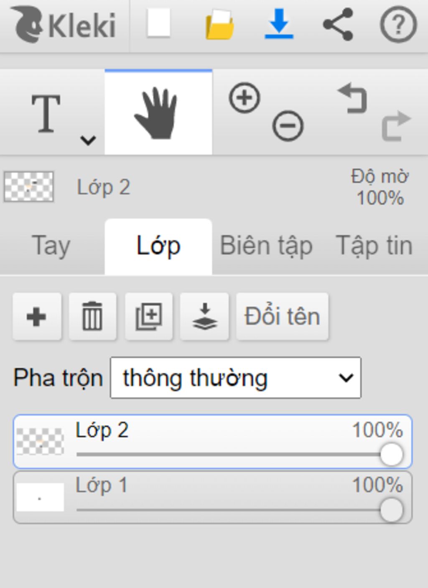Image resolution: width=428 pixels, height=588 pixels.
Task: Click the Đổi tên rename button
Action: [x=283, y=316]
